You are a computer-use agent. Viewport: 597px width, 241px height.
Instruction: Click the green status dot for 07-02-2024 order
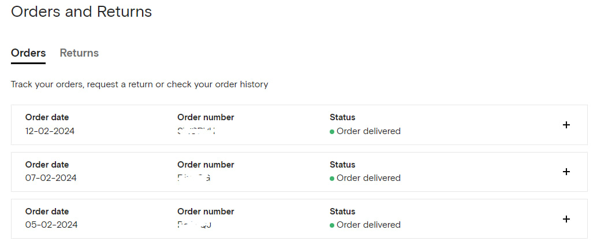(x=332, y=179)
